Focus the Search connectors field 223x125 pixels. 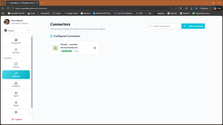pos(164,26)
